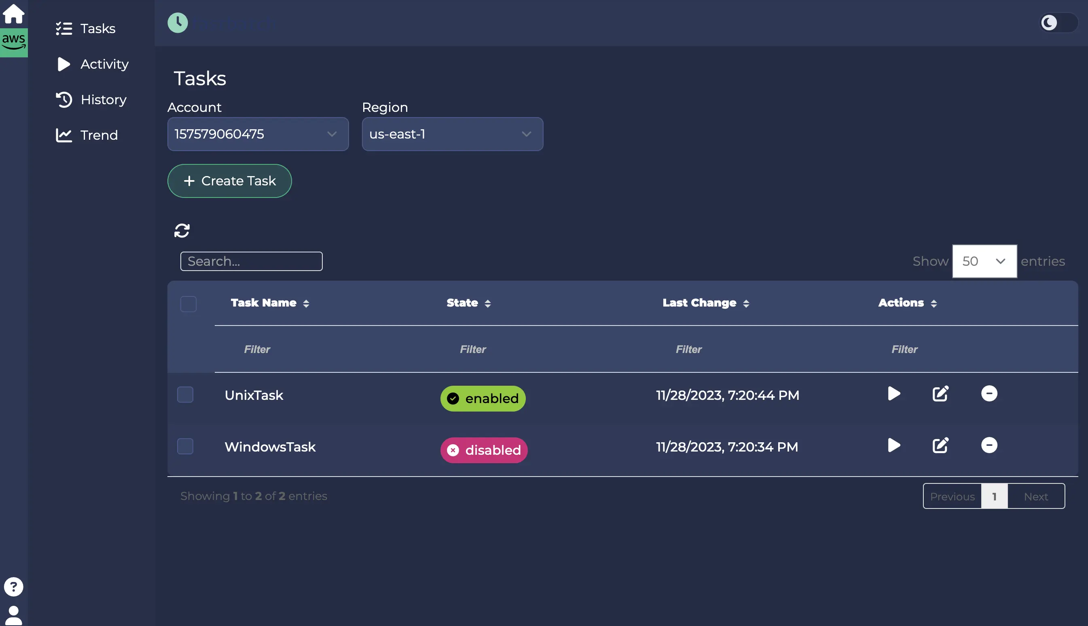Viewport: 1088px width, 626px height.
Task: Open the help icon at bottom left
Action: pyautogui.click(x=13, y=586)
